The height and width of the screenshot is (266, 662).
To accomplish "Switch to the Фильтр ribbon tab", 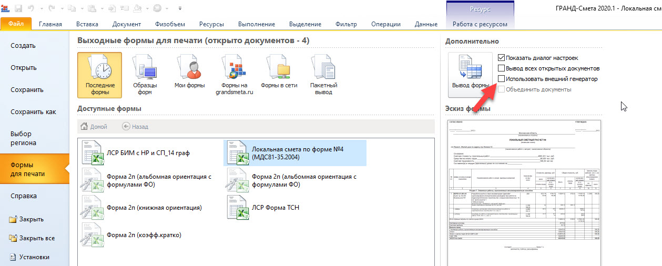I will [x=346, y=24].
